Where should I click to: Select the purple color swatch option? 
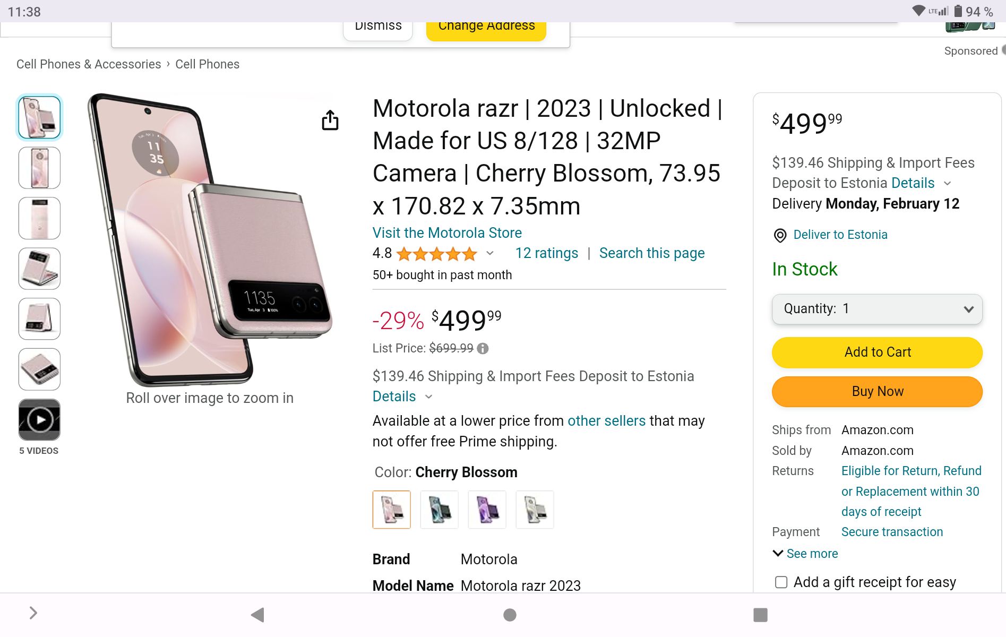click(487, 510)
